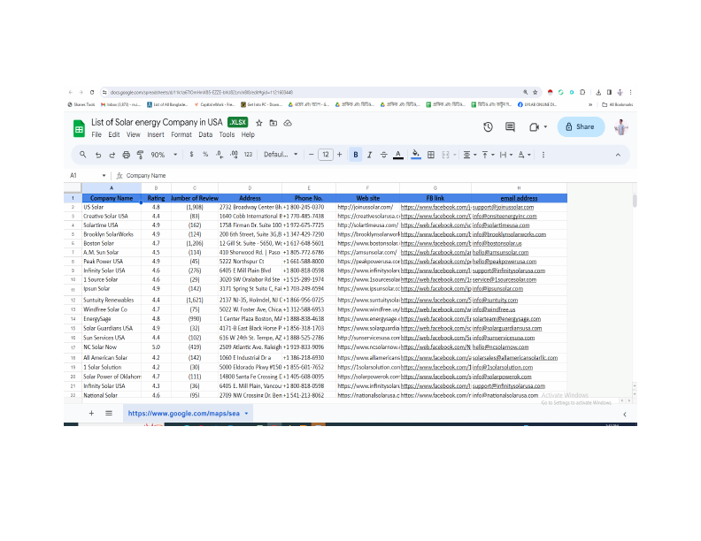Screen dimensions: 701x541
Task: Click the video meeting camera icon
Action: coord(534,127)
